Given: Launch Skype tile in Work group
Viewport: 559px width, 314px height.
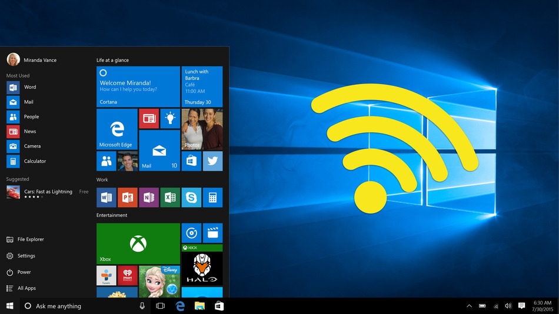Looking at the screenshot, I should coord(191,198).
